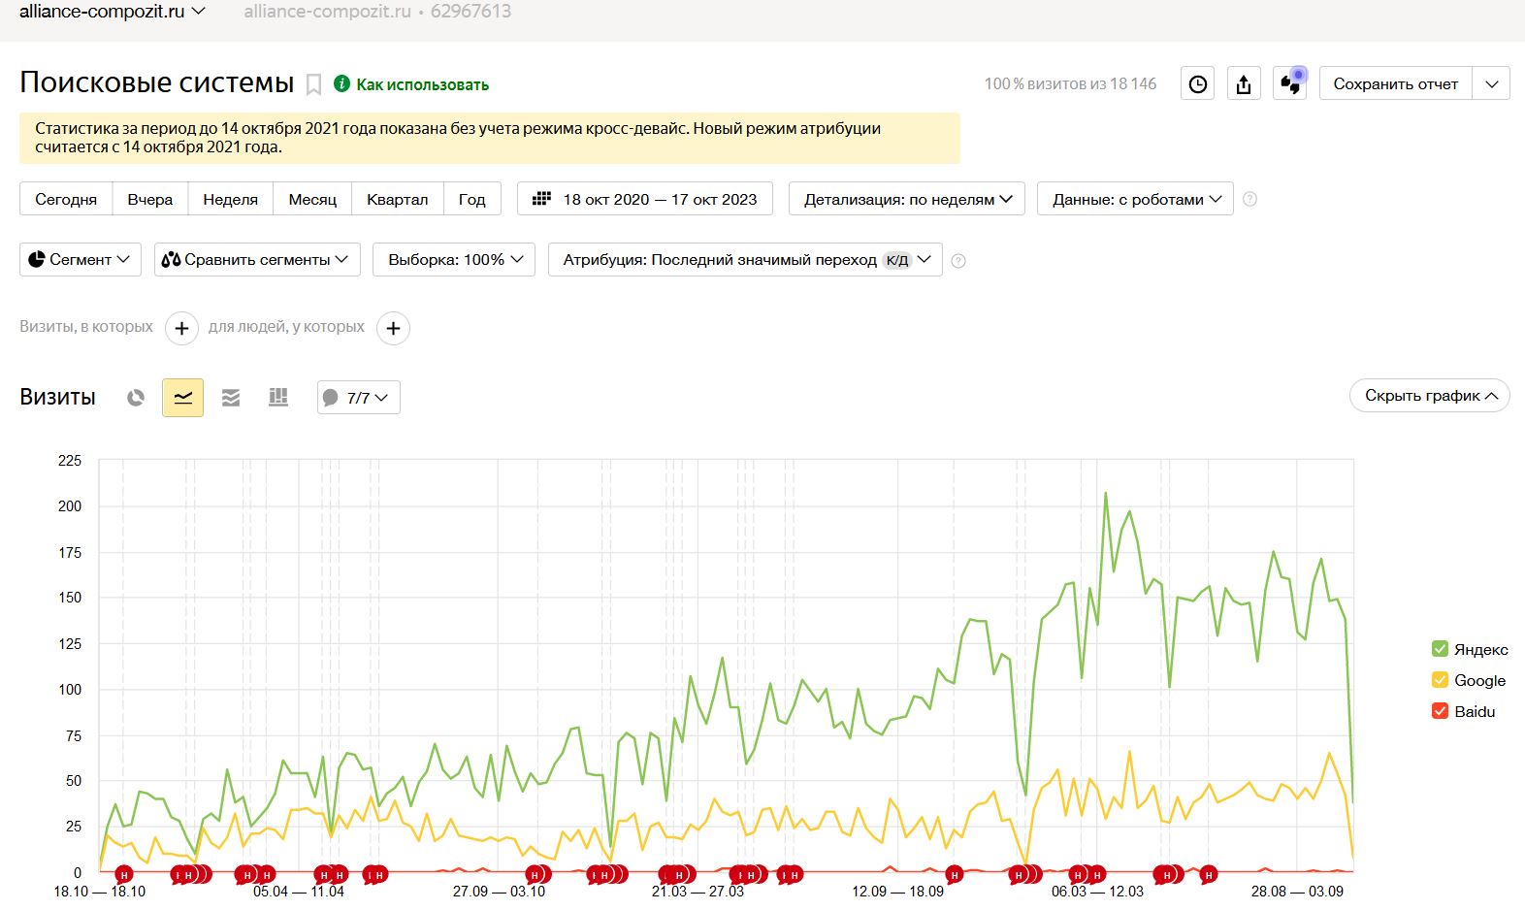Add condition plus after Визиты, в которых
Image resolution: width=1525 pixels, height=910 pixels.
[x=181, y=328]
